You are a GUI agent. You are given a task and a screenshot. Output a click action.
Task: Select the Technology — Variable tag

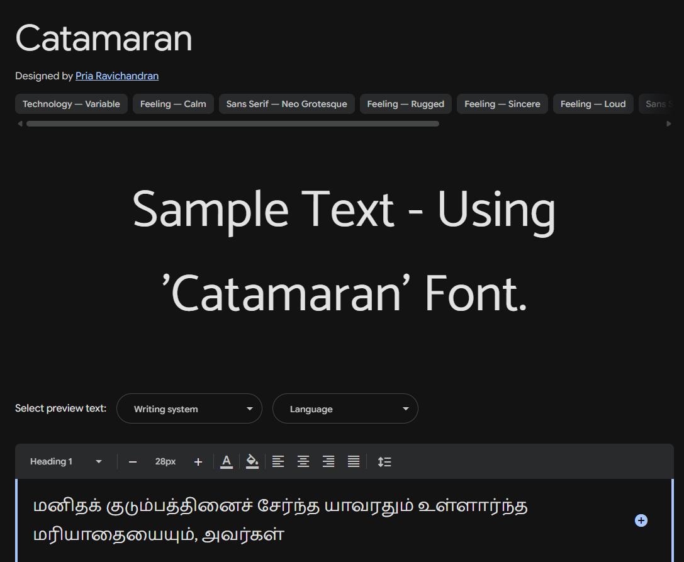[x=71, y=104]
